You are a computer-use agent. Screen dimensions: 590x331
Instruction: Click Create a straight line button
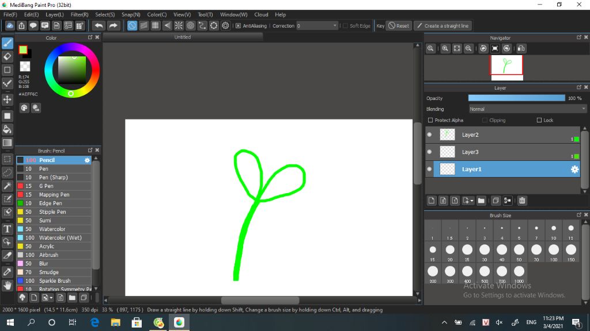pos(443,26)
